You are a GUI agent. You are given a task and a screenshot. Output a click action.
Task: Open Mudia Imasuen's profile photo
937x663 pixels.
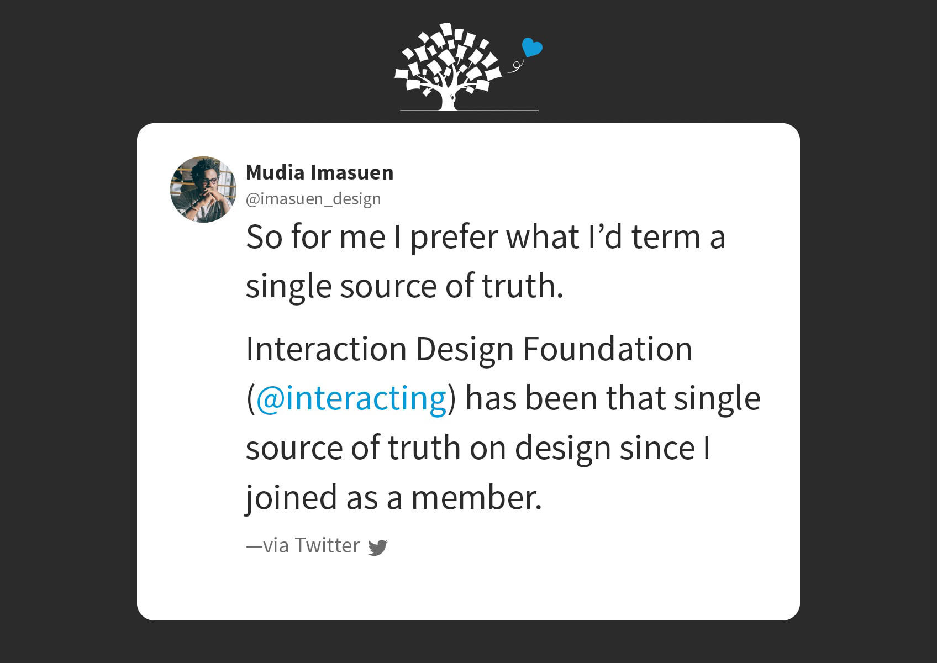click(x=203, y=190)
